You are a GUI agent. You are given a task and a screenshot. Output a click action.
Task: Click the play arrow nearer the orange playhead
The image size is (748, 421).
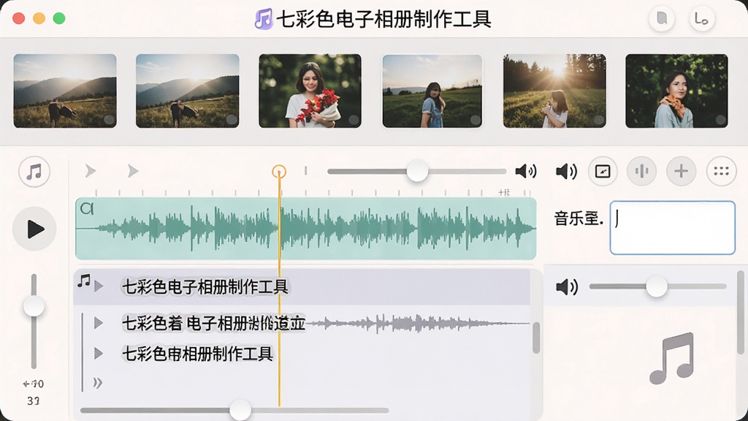[x=133, y=171]
